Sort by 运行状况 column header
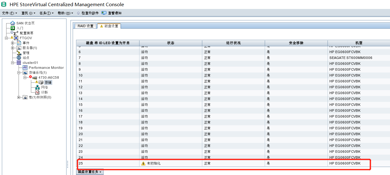This screenshot has width=390, height=175. point(234,43)
